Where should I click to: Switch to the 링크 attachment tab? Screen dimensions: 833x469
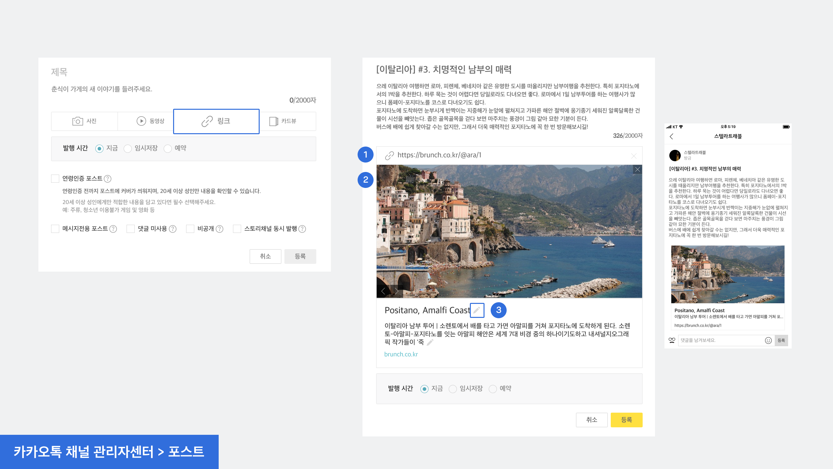coord(216,121)
